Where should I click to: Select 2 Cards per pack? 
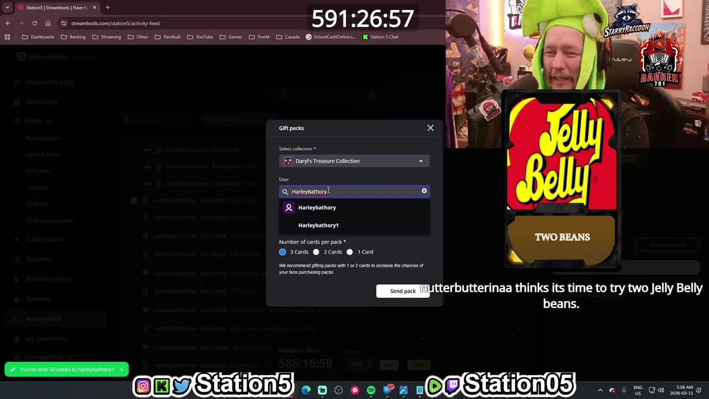tap(316, 252)
